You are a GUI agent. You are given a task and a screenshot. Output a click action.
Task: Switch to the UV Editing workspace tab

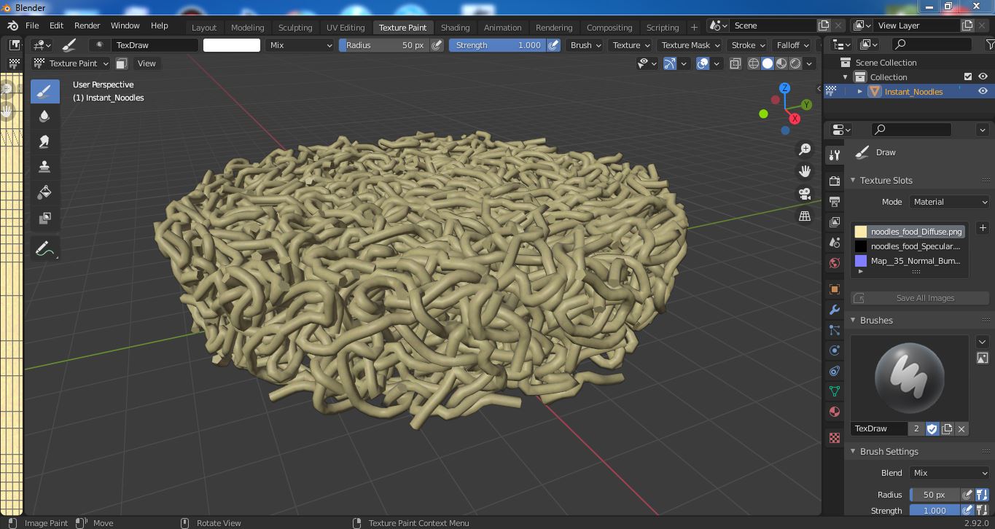point(346,28)
